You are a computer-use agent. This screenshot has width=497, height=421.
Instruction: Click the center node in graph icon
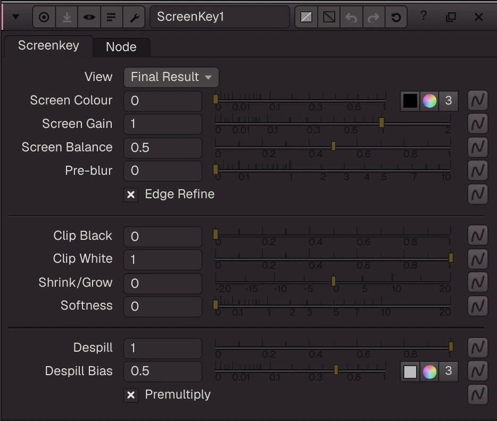[x=44, y=17]
